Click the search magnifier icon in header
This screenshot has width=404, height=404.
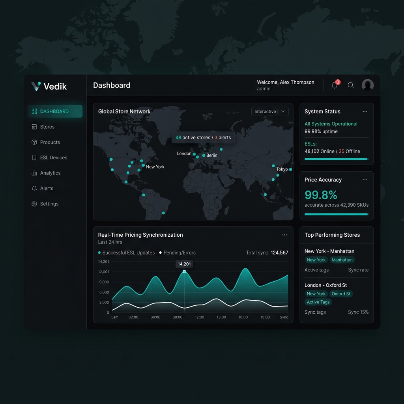coord(350,85)
